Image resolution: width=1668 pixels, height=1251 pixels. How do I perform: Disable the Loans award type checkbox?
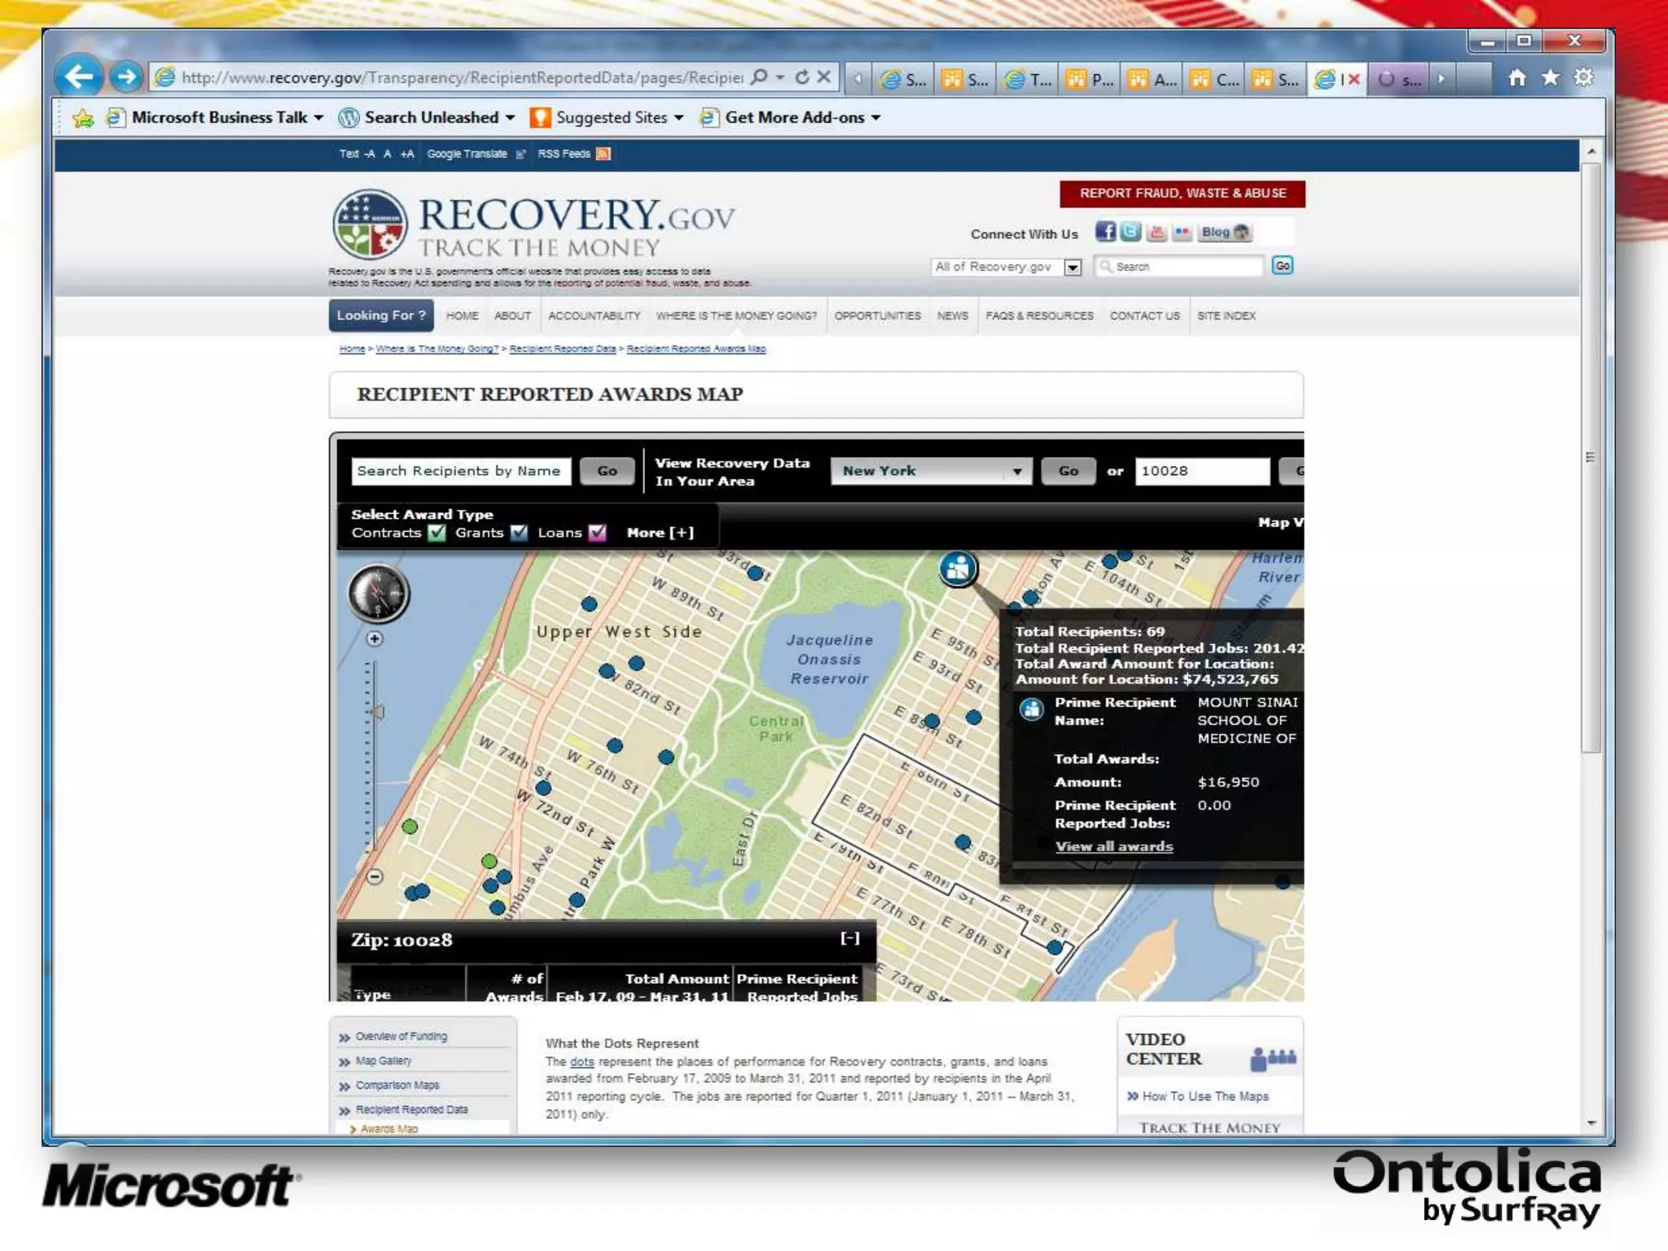(597, 533)
